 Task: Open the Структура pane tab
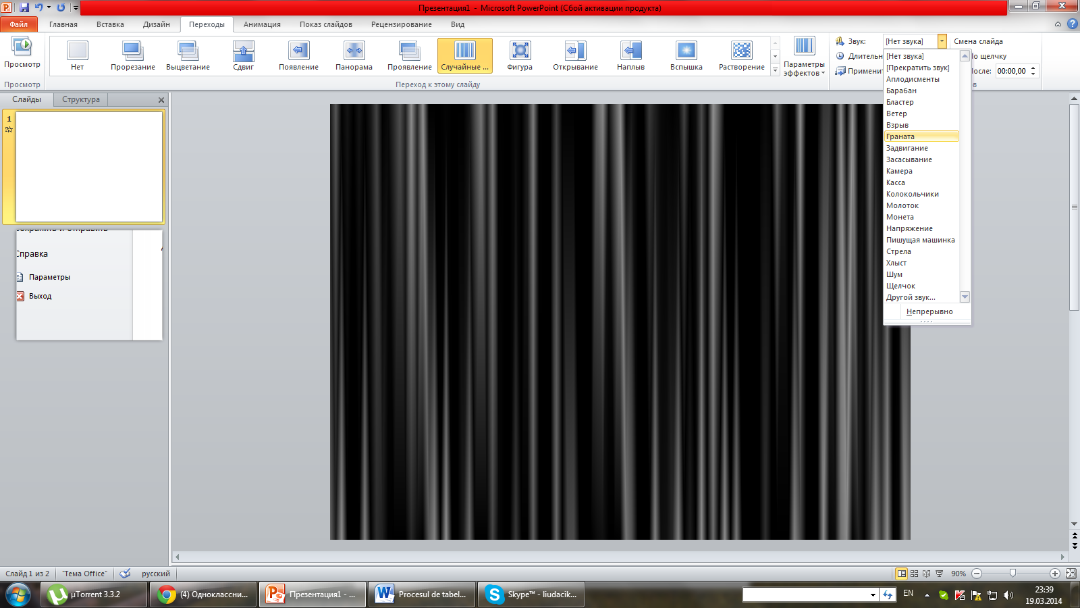81,99
